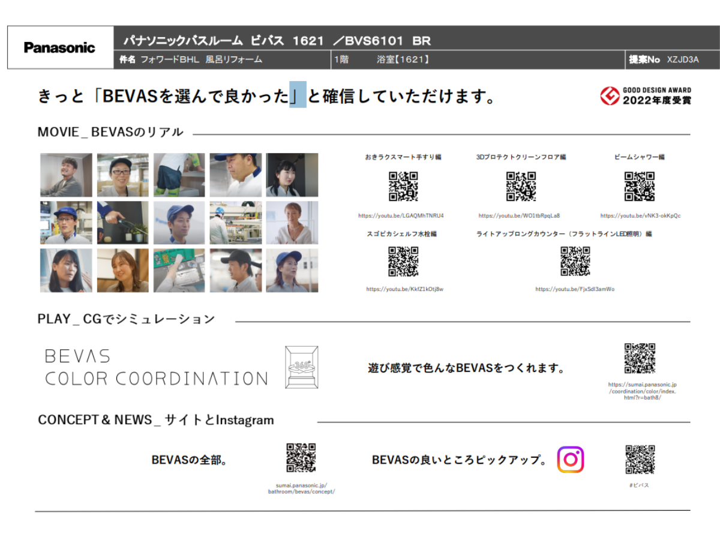This screenshot has width=720, height=540.
Task: Click the 提案No XZJD3A field
Action: coord(664,59)
